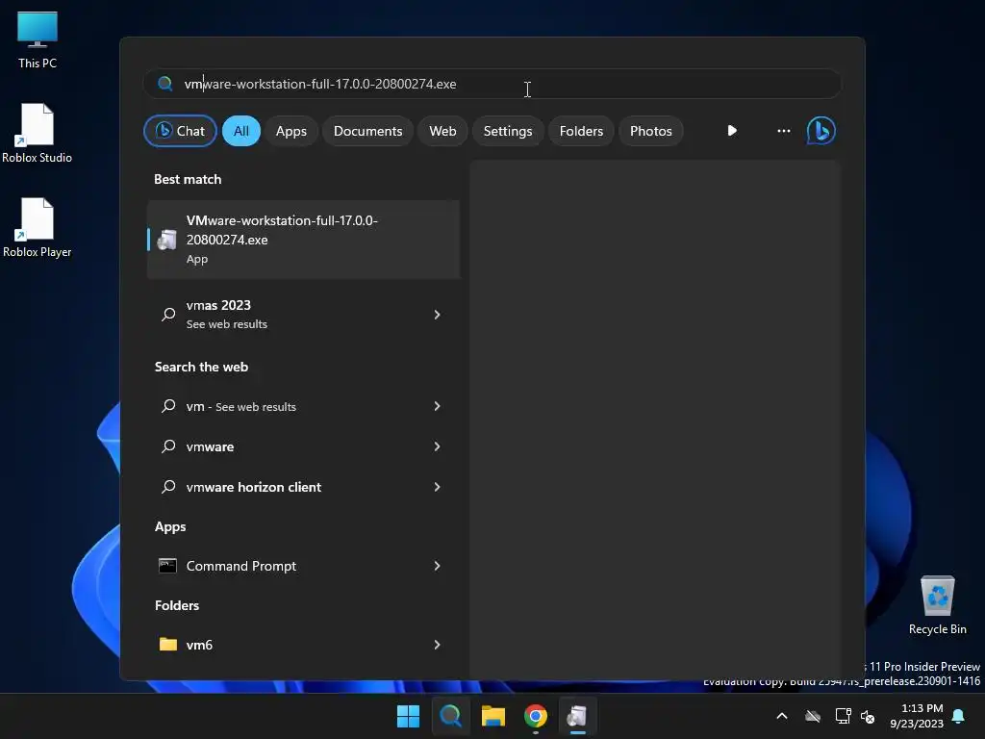
Task: Expand the vm web results chevron
Action: click(x=438, y=406)
